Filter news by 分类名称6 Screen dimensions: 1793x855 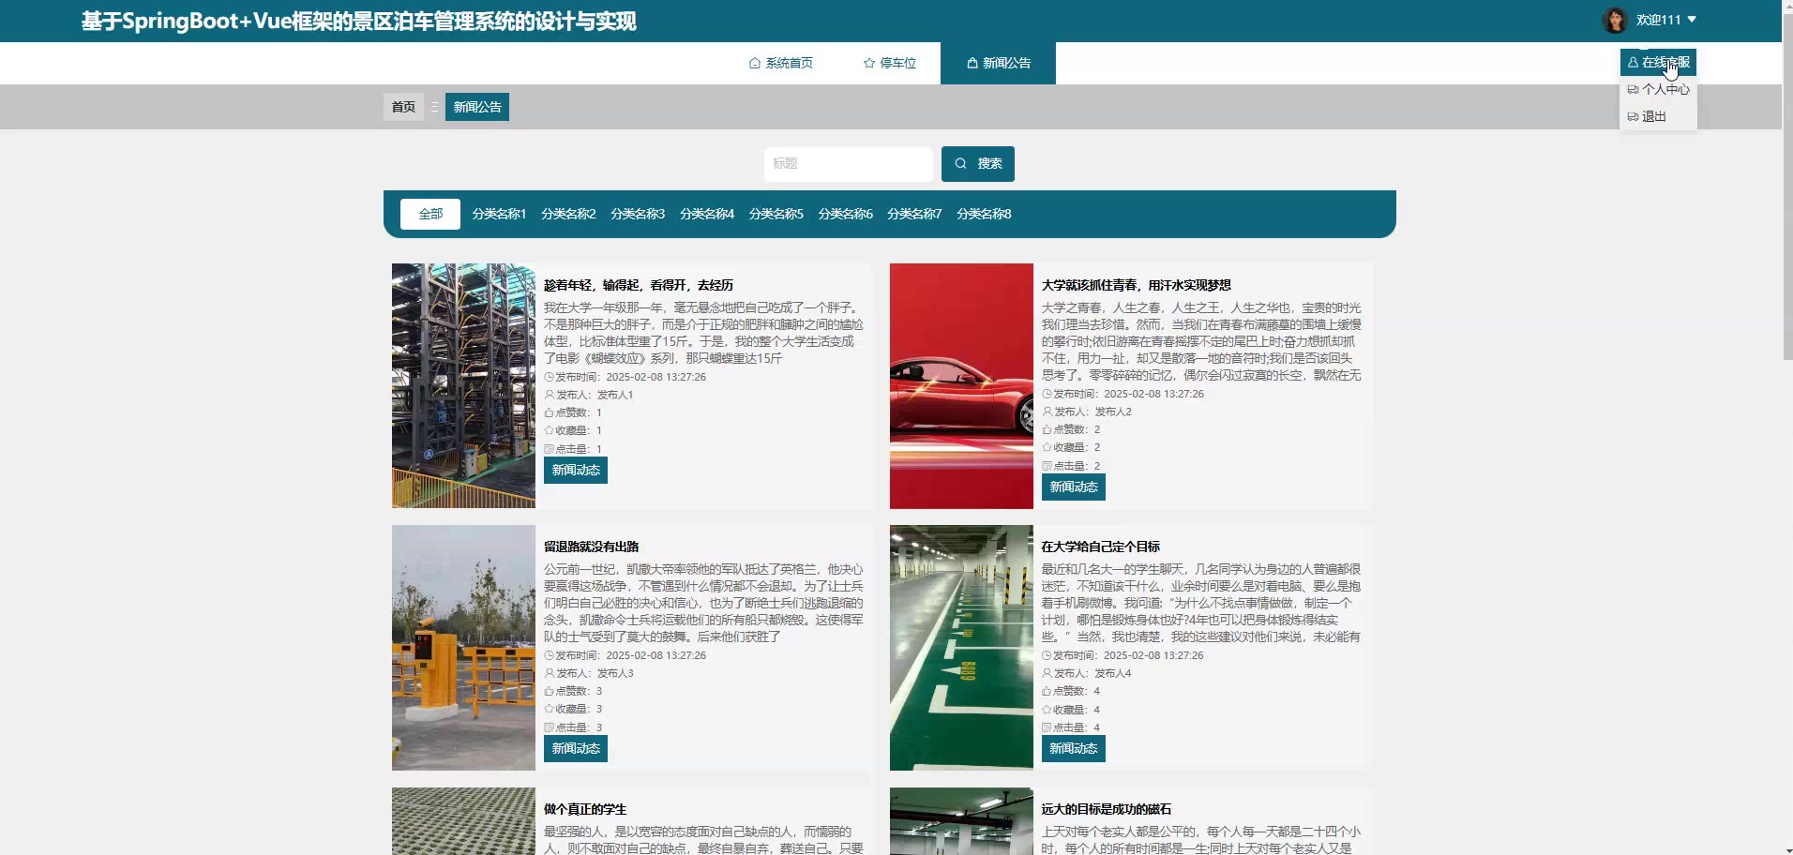click(846, 215)
